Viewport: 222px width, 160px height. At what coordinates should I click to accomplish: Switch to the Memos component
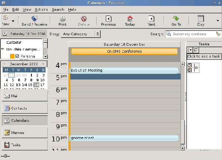click(x=24, y=133)
